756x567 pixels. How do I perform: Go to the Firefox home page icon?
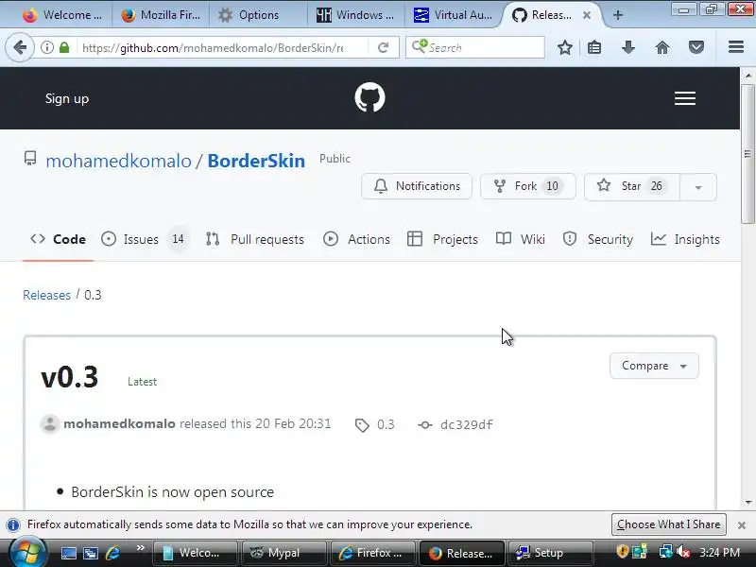662,48
